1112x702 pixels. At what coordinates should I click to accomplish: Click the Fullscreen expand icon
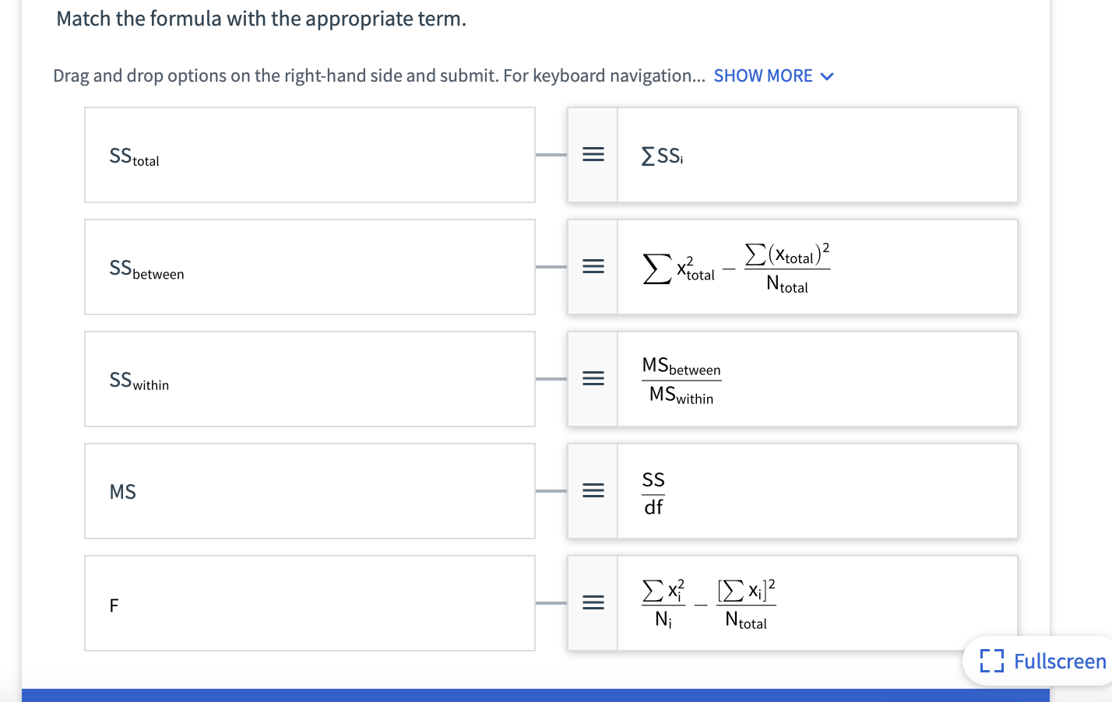pos(992,661)
